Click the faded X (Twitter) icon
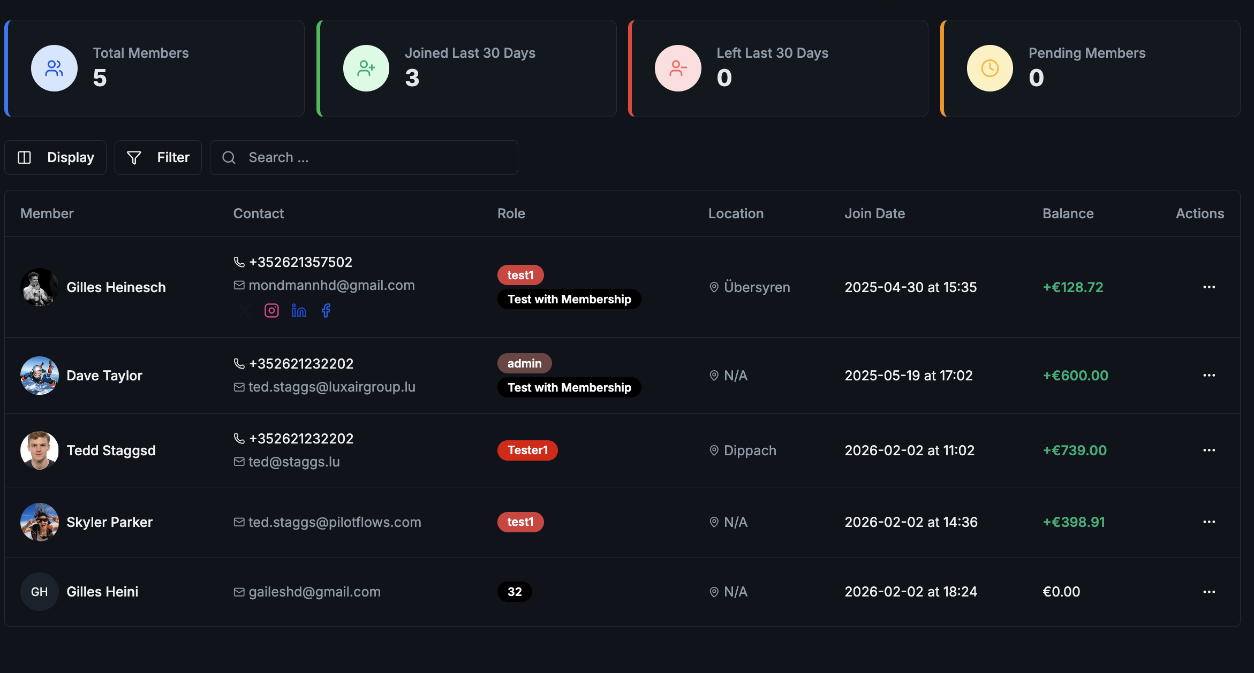Image resolution: width=1254 pixels, height=673 pixels. click(x=245, y=310)
